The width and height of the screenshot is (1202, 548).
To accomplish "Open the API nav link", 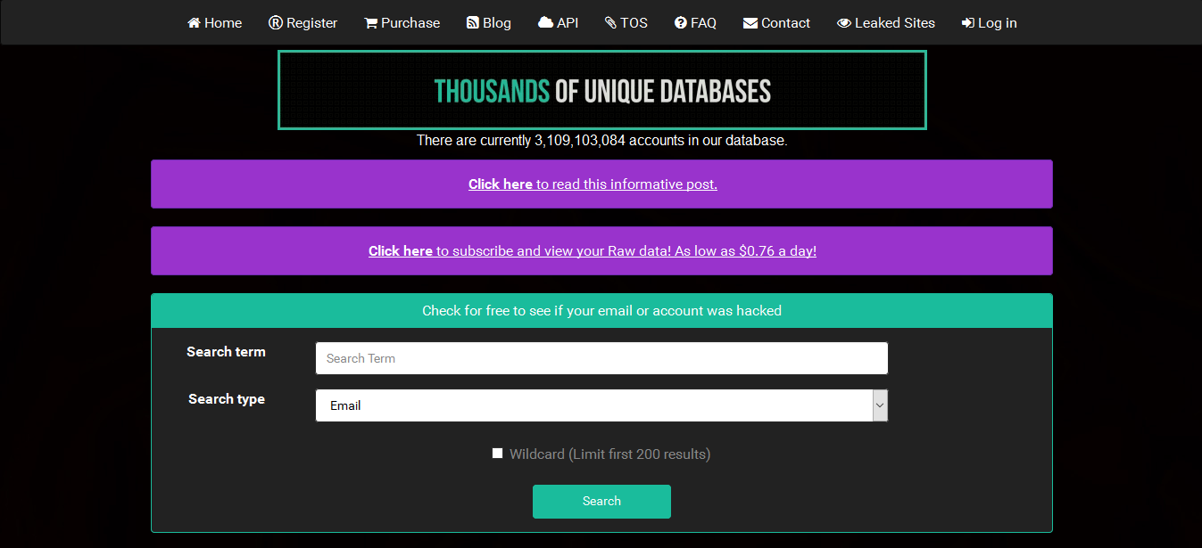I will point(558,23).
